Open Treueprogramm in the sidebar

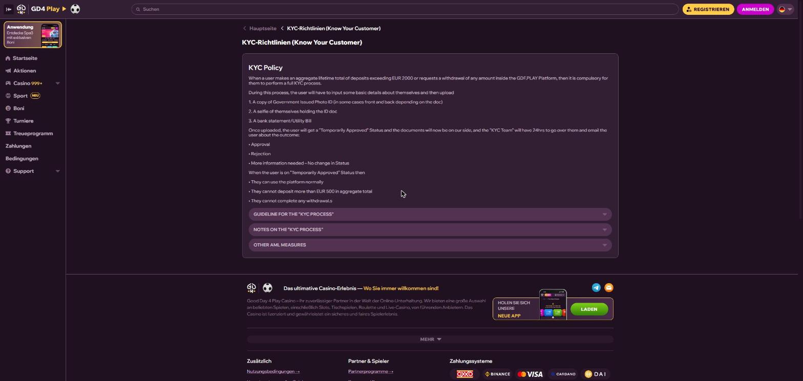click(x=33, y=134)
